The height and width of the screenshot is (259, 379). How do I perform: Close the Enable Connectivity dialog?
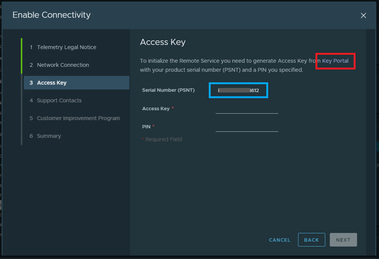363,15
